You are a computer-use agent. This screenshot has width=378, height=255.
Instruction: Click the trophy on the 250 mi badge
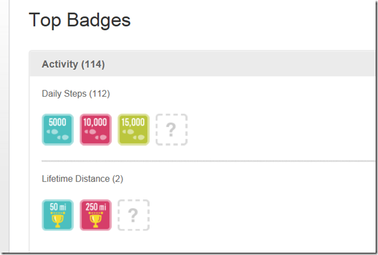[x=95, y=220]
